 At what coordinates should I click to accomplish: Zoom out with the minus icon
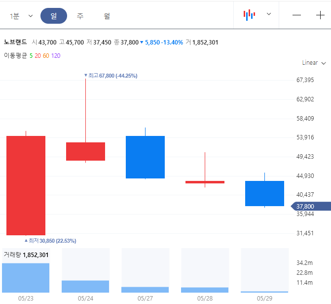click(x=296, y=15)
